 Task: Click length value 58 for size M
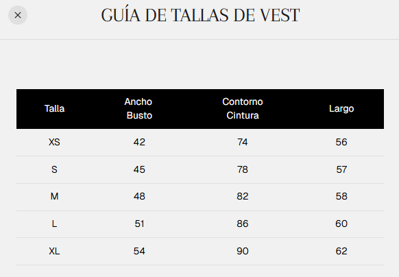(341, 197)
